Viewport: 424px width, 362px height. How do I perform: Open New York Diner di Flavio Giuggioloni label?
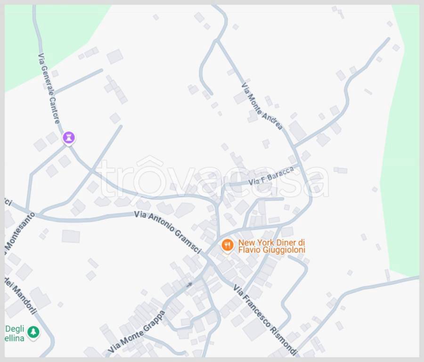pos(271,246)
